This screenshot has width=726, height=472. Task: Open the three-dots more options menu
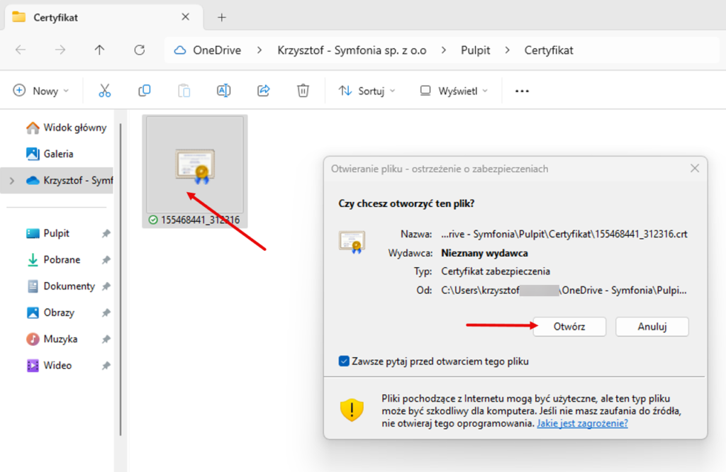(x=522, y=91)
